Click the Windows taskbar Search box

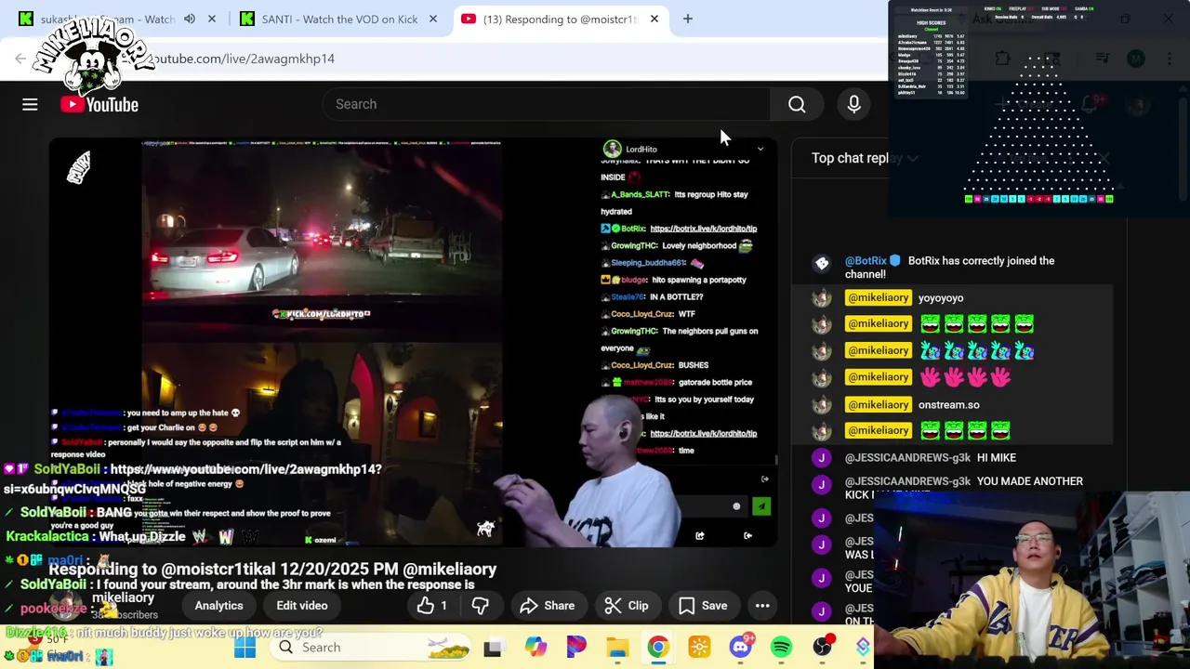[x=372, y=648]
